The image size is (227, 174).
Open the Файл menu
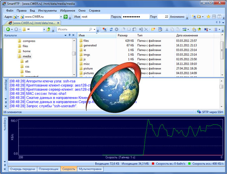click(x=10, y=10)
